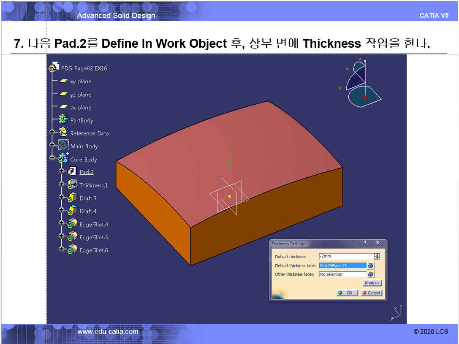This screenshot has width=459, height=344.
Task: Expand the EdgeFillet.4 tree node
Action: pyautogui.click(x=62, y=224)
